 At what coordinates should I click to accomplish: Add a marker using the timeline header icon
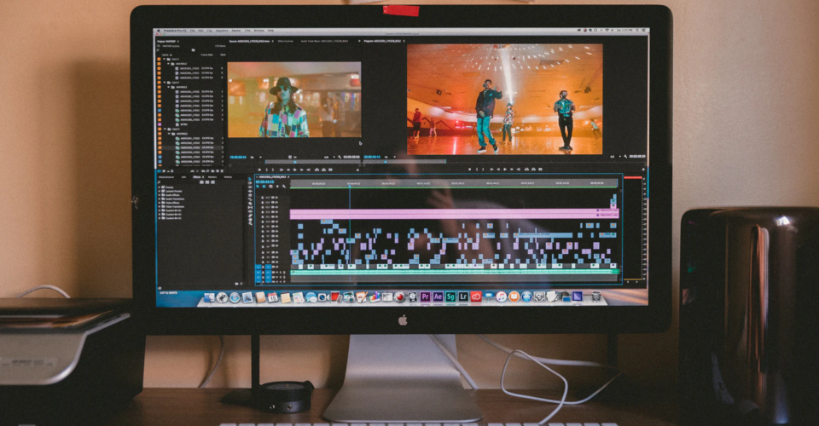(x=277, y=186)
